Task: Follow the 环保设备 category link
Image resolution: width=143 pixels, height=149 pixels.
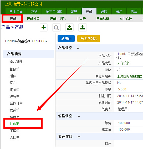Action: point(123,63)
